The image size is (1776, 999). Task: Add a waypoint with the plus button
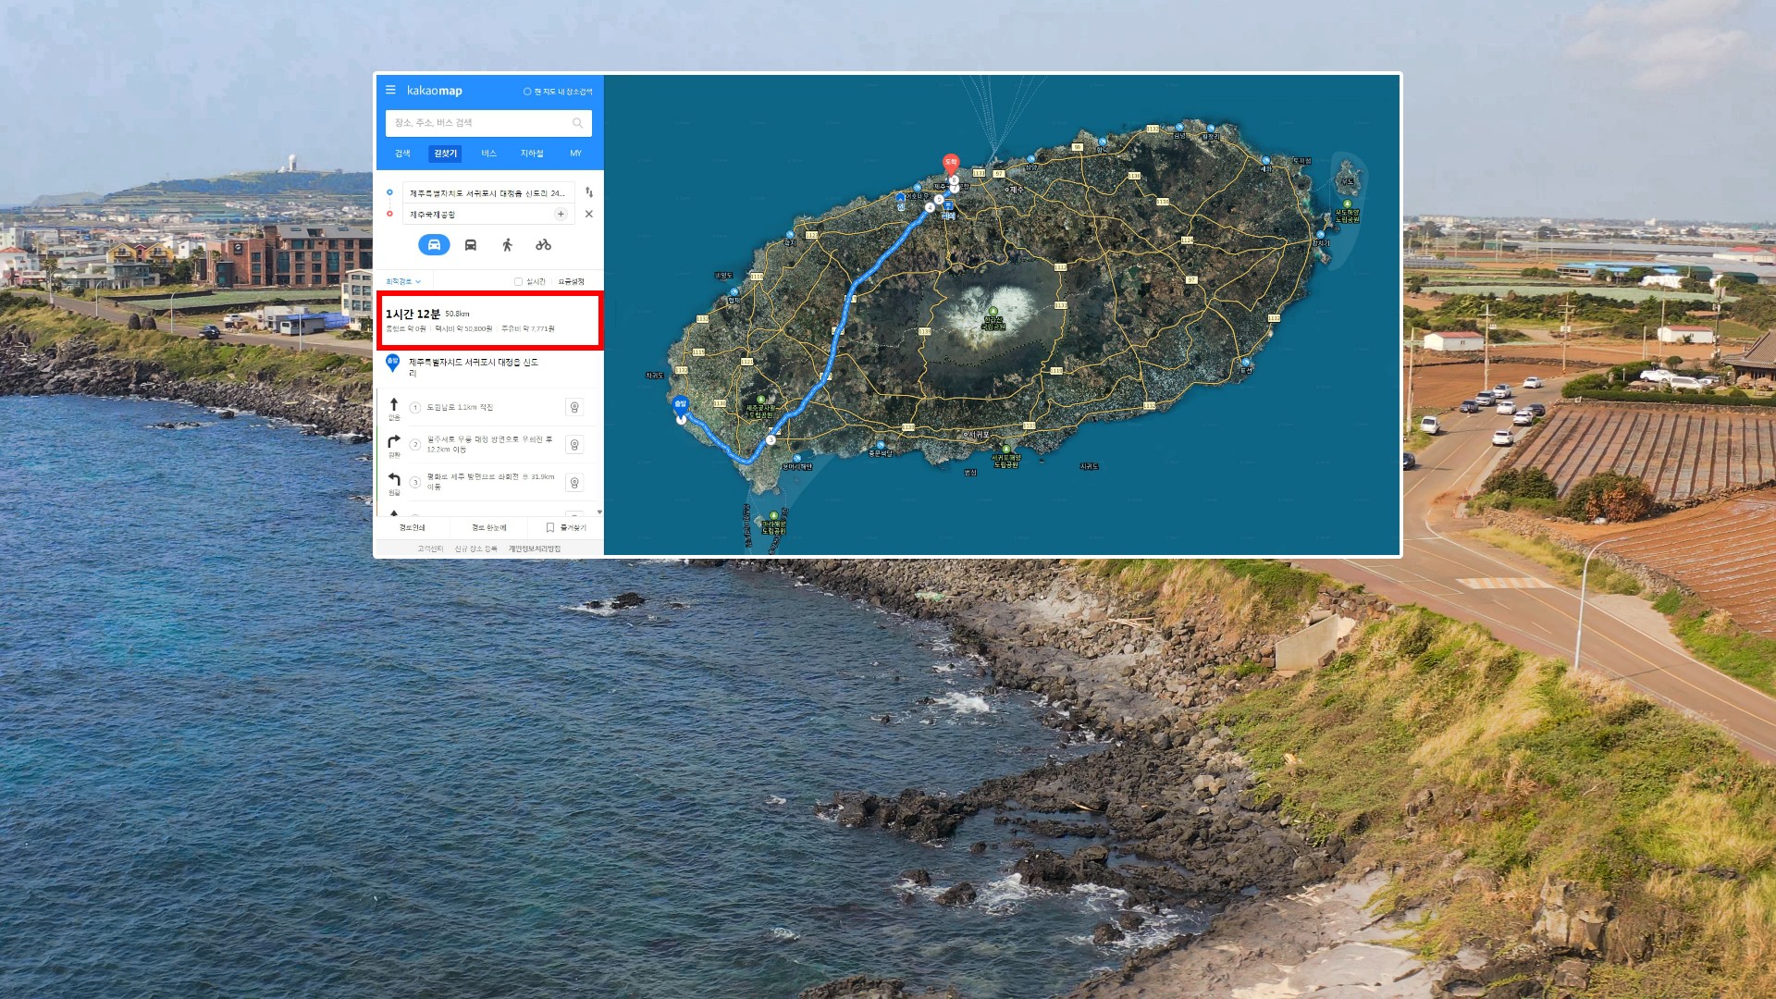point(561,214)
